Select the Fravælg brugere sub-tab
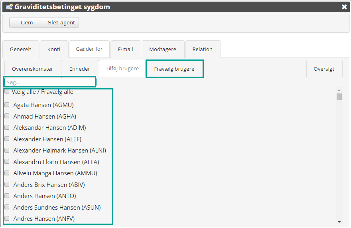The image size is (351, 228). pyautogui.click(x=174, y=69)
